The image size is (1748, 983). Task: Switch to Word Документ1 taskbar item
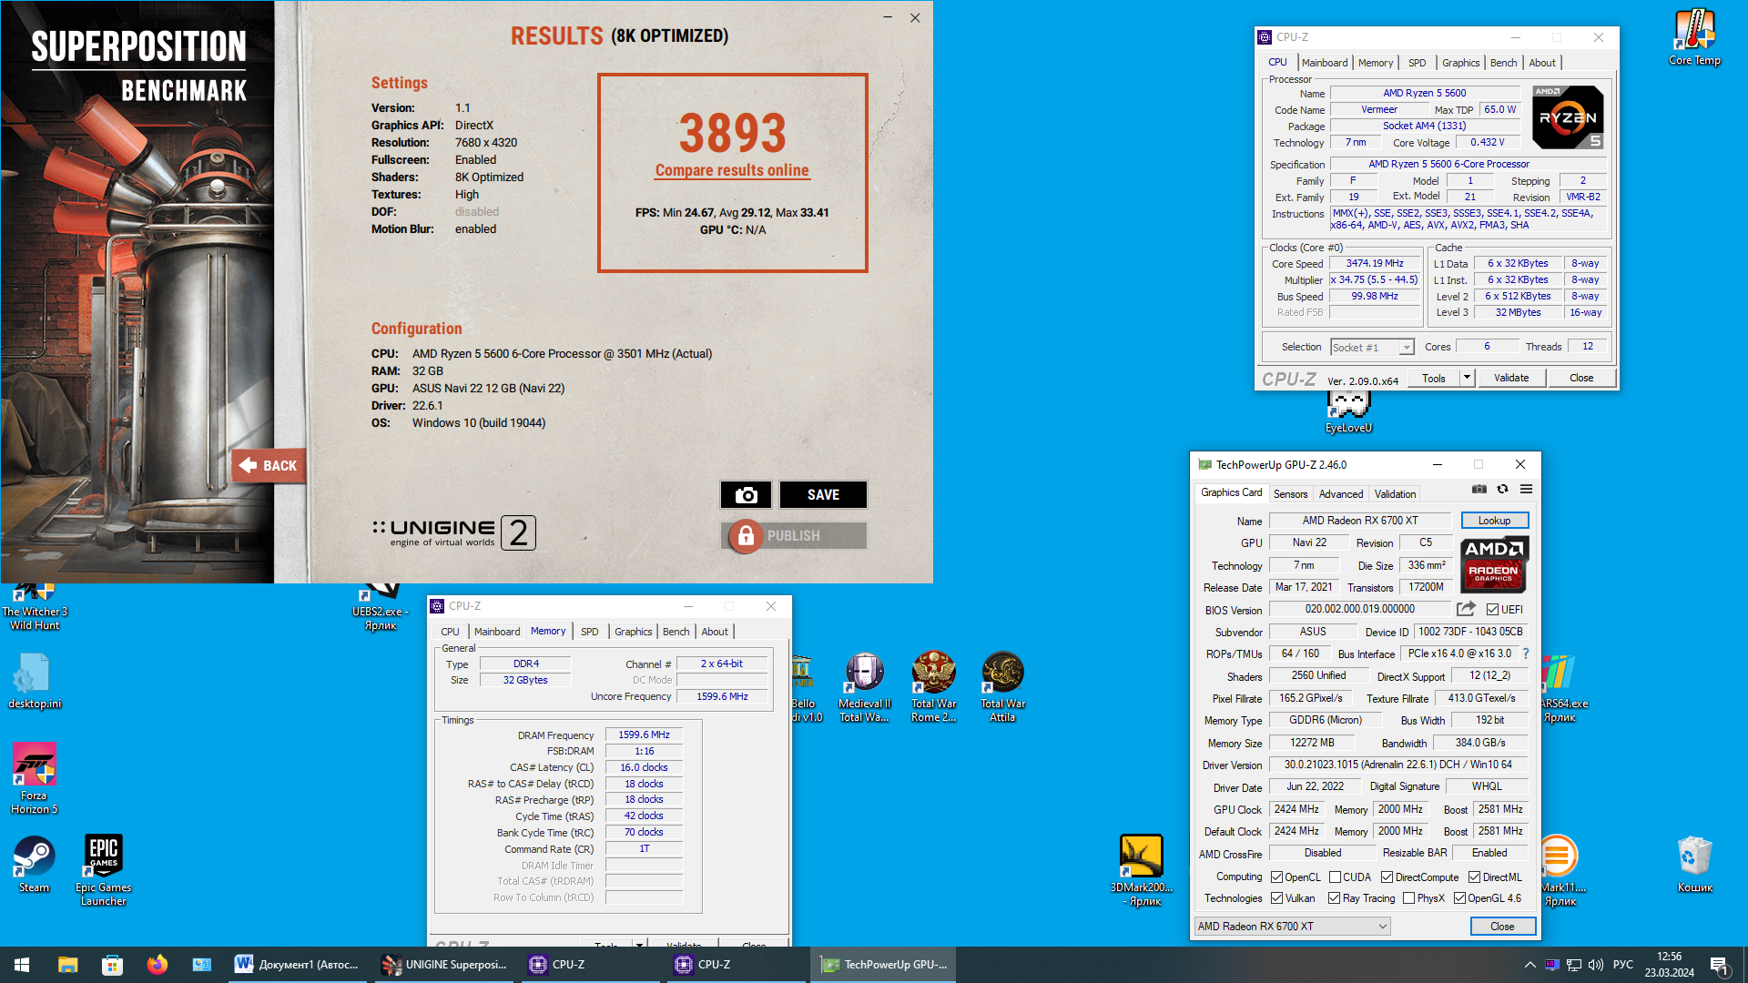298,965
